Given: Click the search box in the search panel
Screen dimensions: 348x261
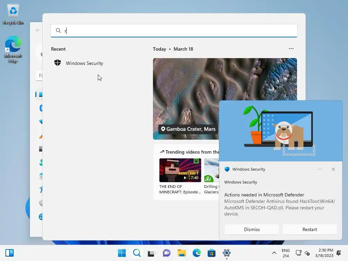Looking at the screenshot, I should (x=174, y=31).
